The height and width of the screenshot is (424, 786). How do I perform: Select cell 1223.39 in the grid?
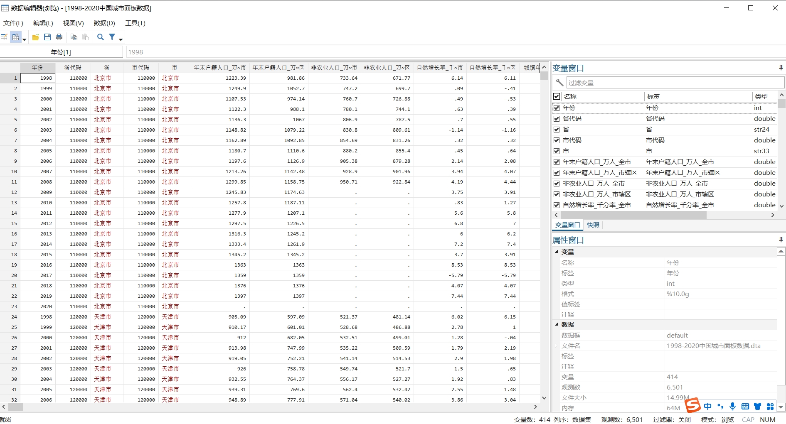click(x=220, y=78)
